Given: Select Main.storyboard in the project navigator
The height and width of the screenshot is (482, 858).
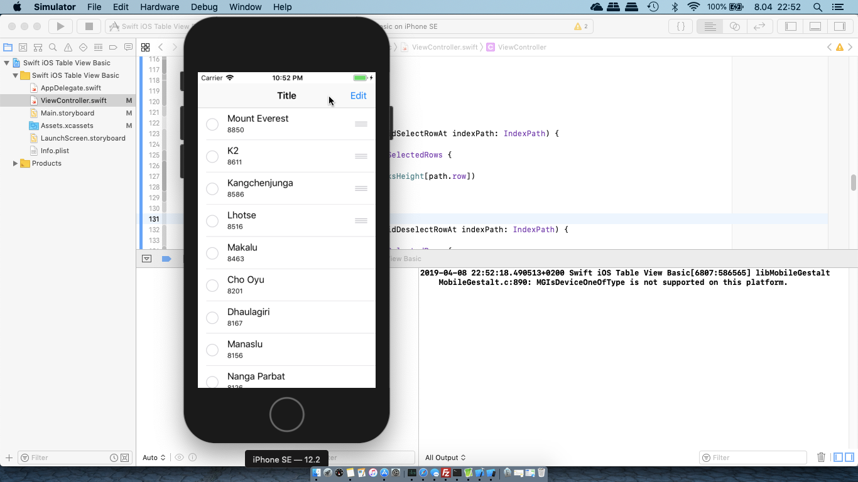Looking at the screenshot, I should [67, 113].
